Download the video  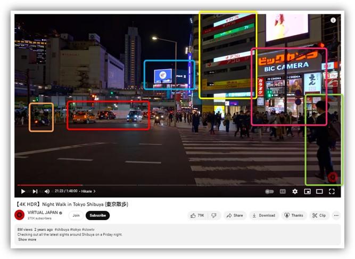click(x=264, y=215)
